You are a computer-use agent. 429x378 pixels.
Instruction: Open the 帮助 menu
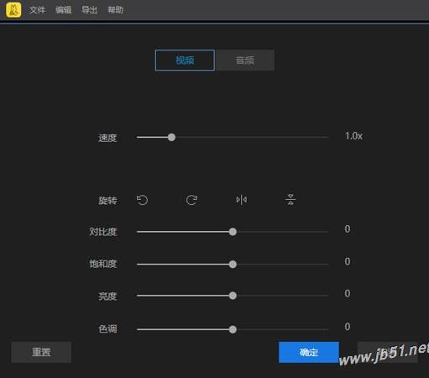pos(116,10)
